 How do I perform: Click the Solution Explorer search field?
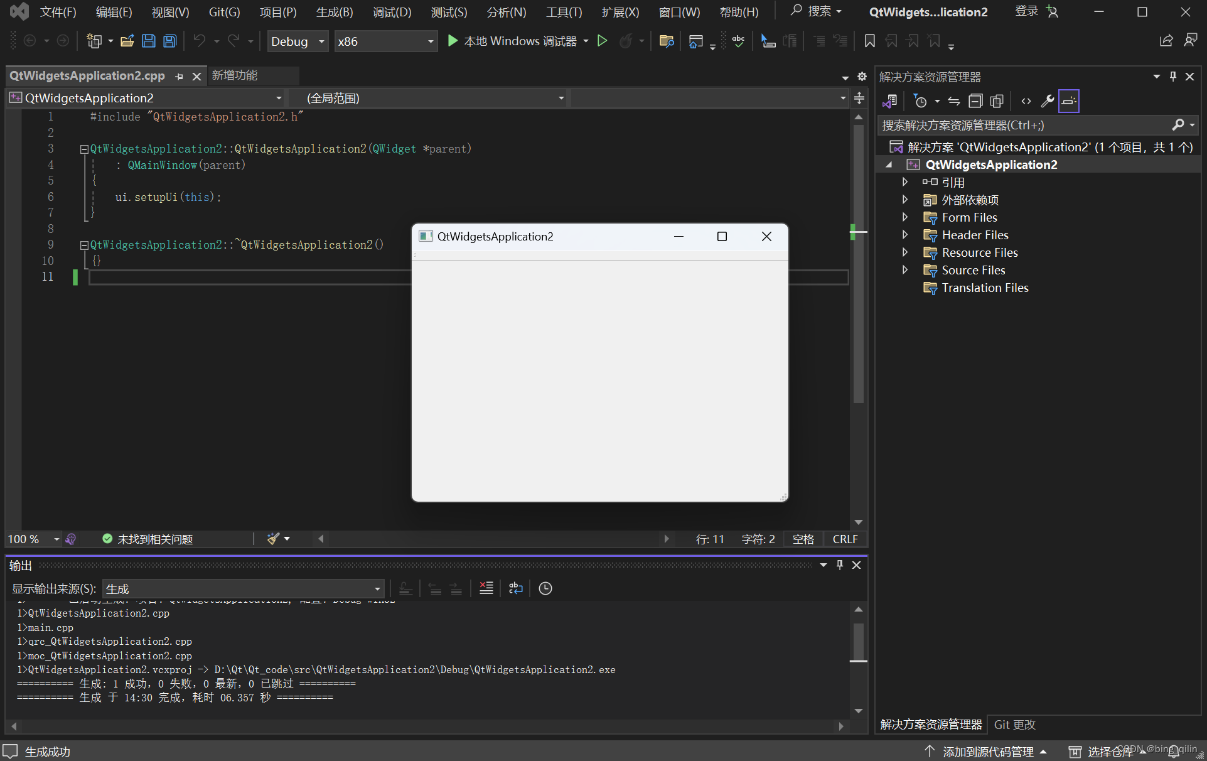tap(1023, 125)
